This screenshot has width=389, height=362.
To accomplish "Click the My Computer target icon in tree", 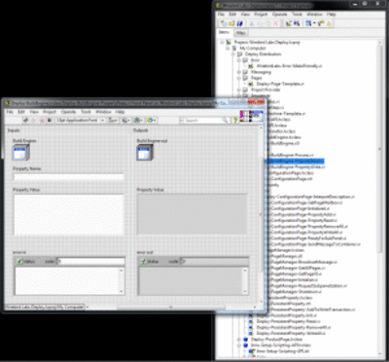I will tap(234, 48).
